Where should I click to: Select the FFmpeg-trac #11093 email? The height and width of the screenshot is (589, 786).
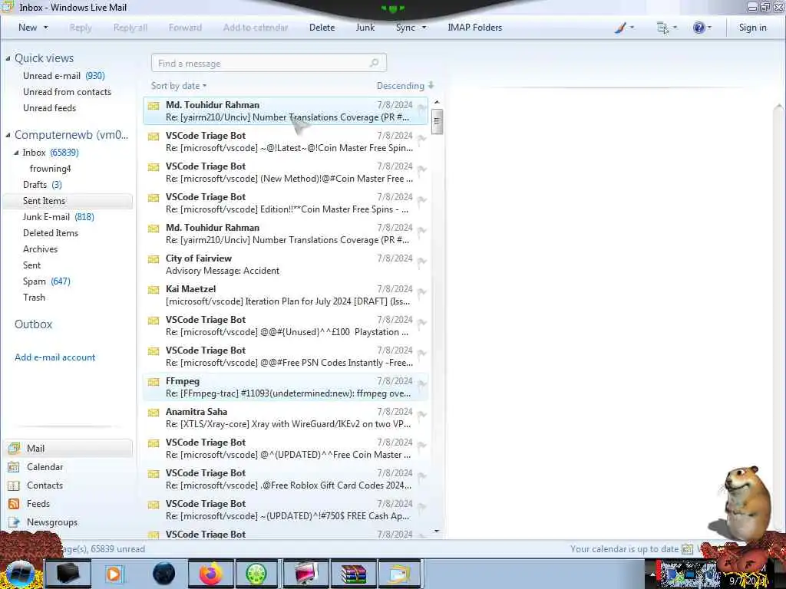tap(286, 387)
